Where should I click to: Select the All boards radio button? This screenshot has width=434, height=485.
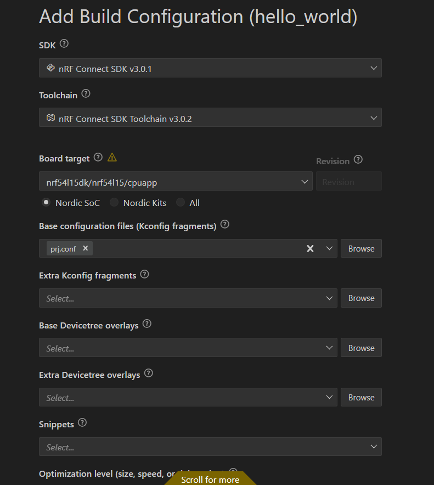(x=181, y=202)
